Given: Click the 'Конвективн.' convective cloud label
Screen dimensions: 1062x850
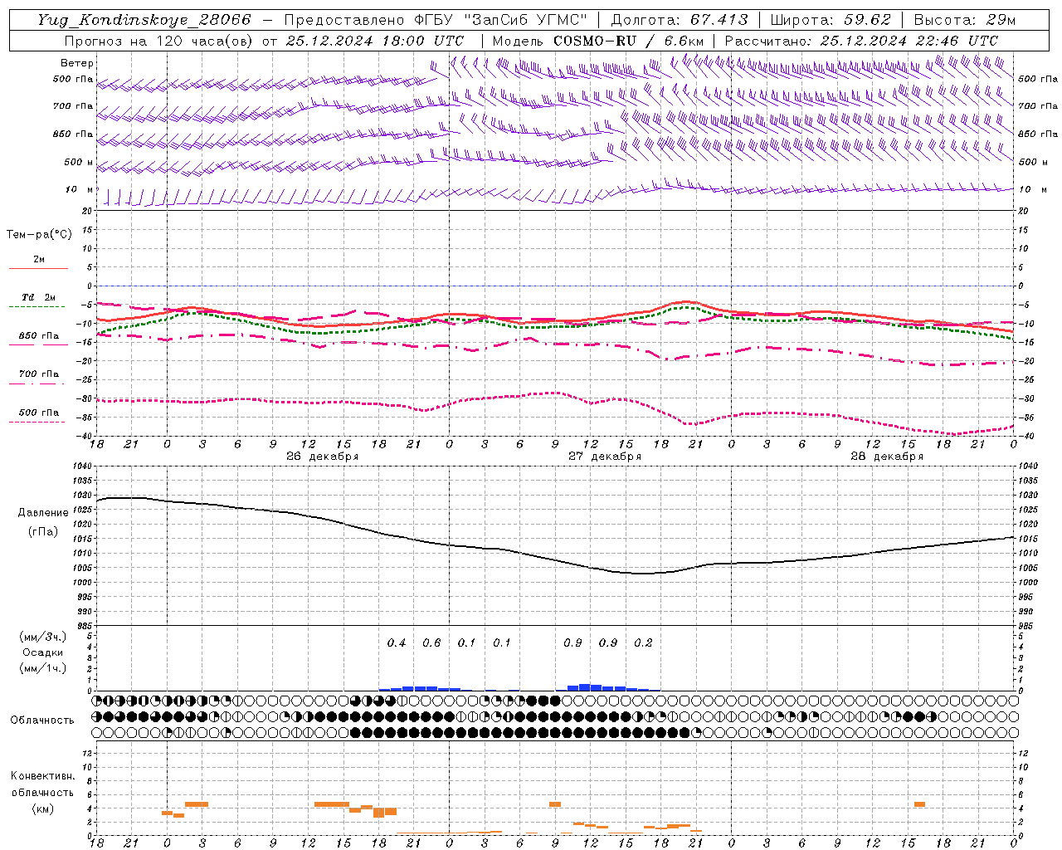Looking at the screenshot, I should [x=43, y=776].
